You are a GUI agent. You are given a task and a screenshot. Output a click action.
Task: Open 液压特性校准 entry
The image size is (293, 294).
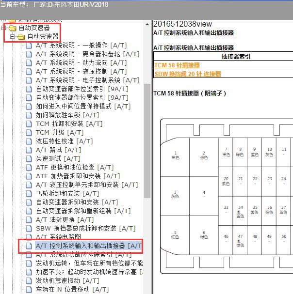65,141
